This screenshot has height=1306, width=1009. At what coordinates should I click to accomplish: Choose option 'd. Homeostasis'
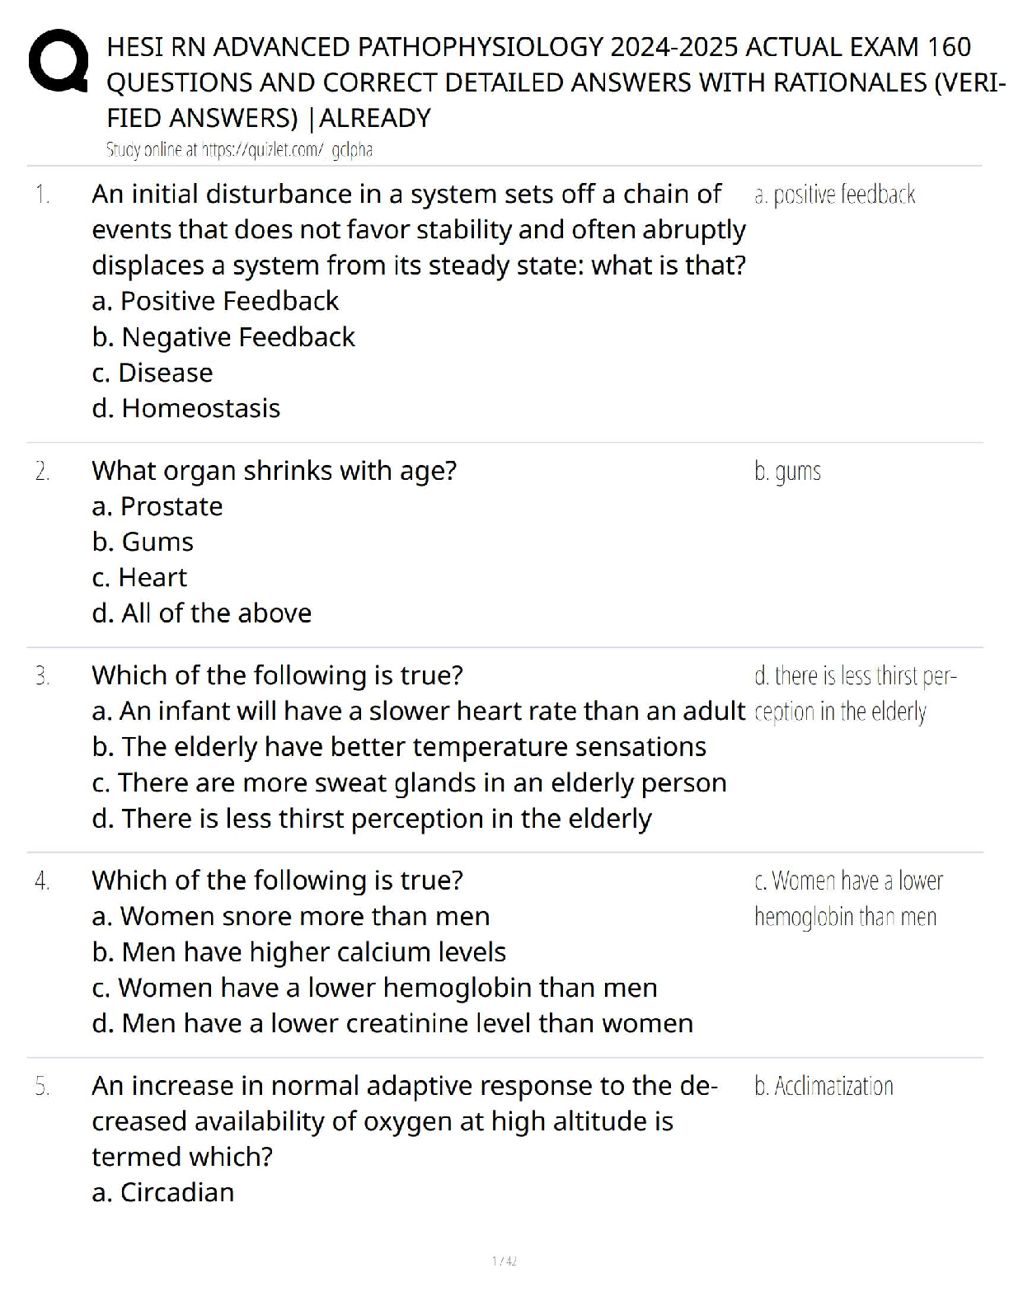click(186, 408)
